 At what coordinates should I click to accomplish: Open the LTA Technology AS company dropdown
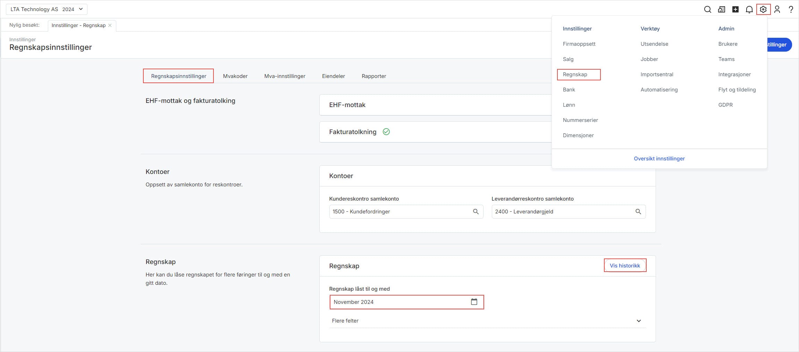click(x=47, y=9)
